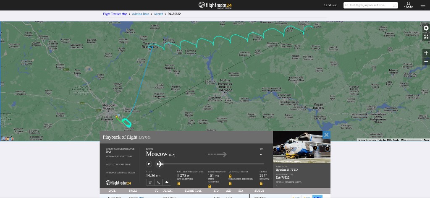Click the Flightradar24 logo in header
The height and width of the screenshot is (198, 430).
coord(215,5)
